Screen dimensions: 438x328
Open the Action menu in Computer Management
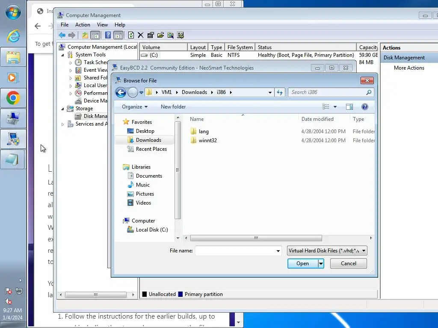pyautogui.click(x=83, y=25)
